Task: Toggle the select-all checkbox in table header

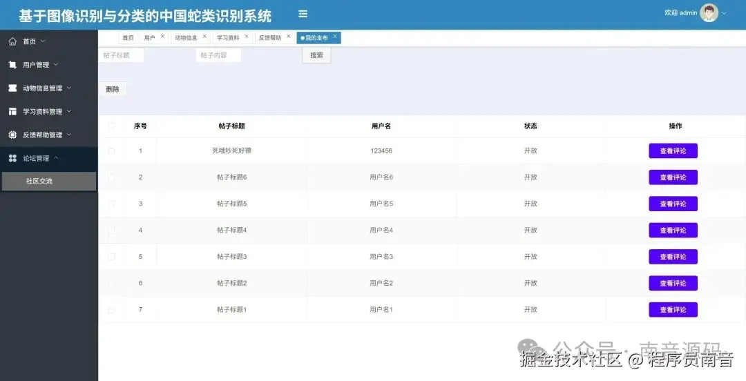Action: 111,126
